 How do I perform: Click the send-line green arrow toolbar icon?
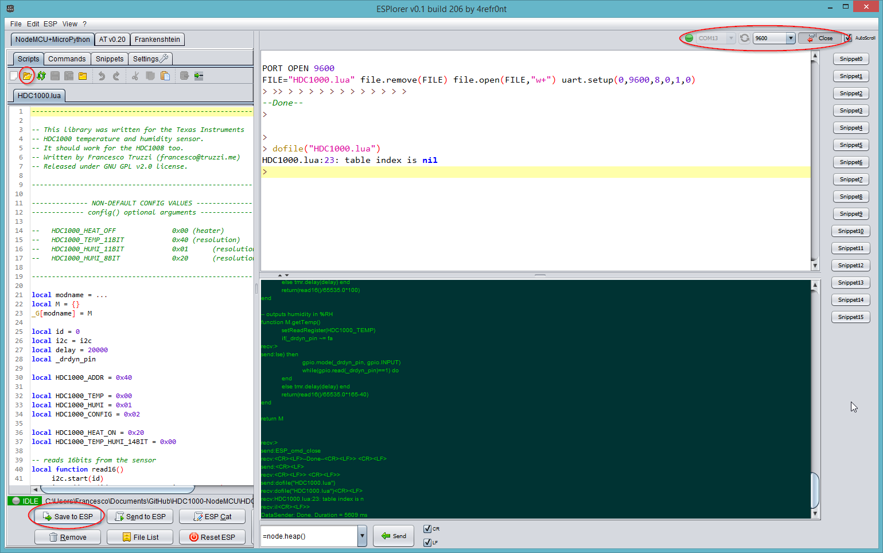pyautogui.click(x=199, y=76)
